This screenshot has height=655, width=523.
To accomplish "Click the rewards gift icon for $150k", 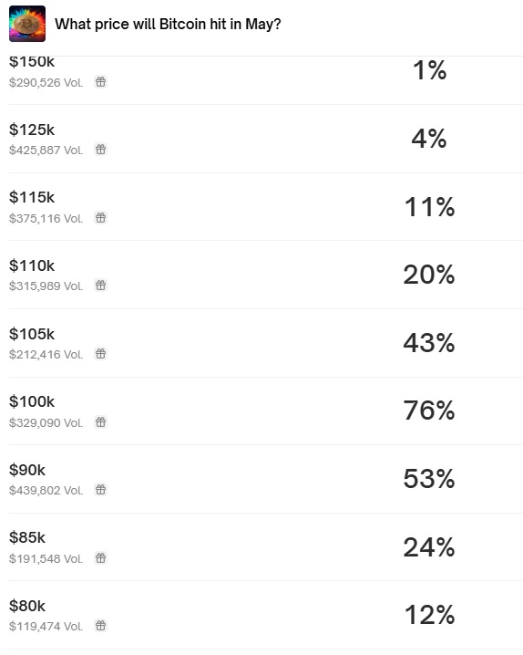I will click(x=100, y=82).
